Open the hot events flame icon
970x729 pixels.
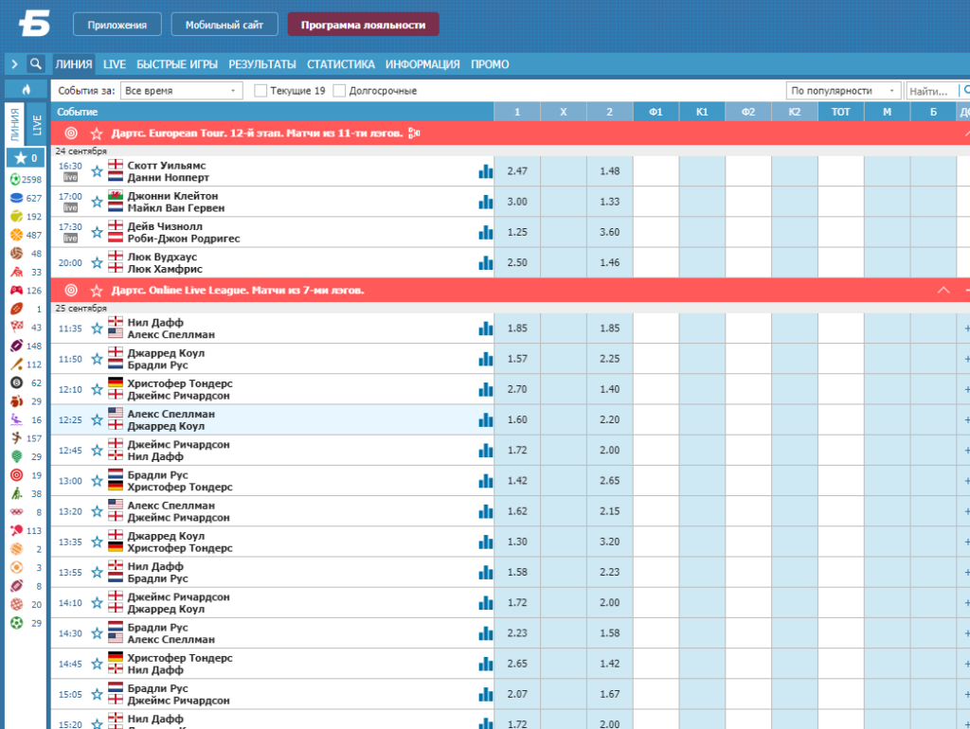pyautogui.click(x=26, y=90)
